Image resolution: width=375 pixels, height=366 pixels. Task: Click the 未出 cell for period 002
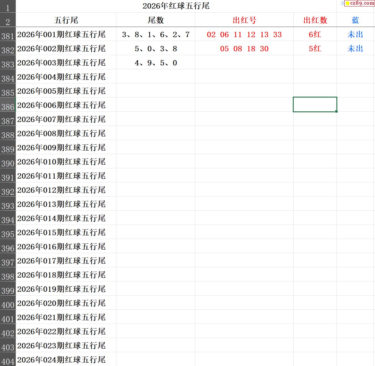coord(355,49)
